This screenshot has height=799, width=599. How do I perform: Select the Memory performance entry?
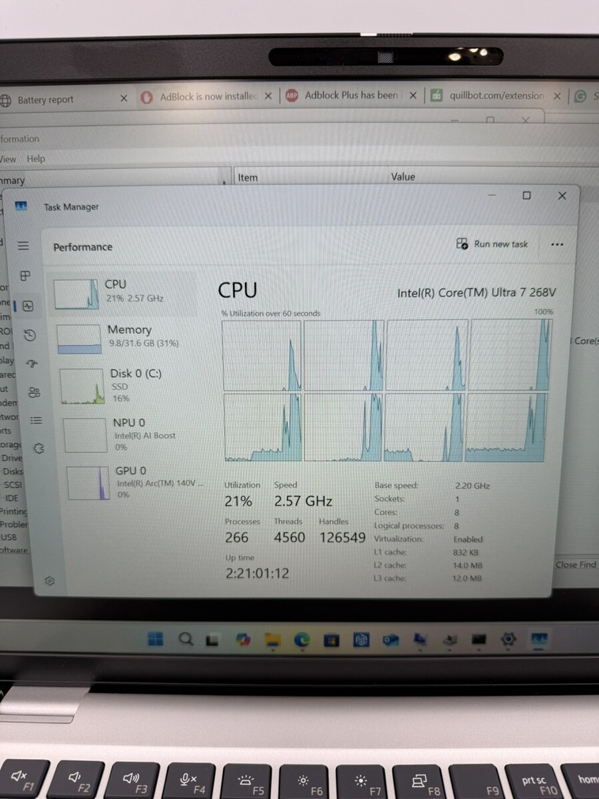click(128, 338)
